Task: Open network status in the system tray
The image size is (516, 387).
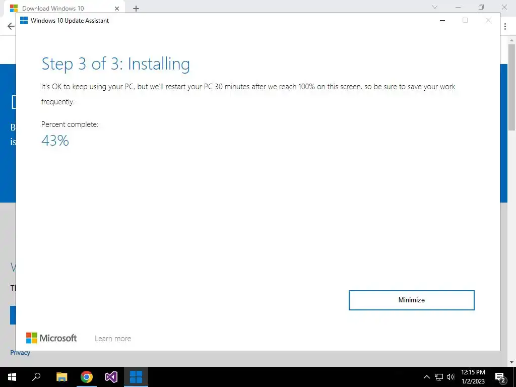Action: point(439,377)
